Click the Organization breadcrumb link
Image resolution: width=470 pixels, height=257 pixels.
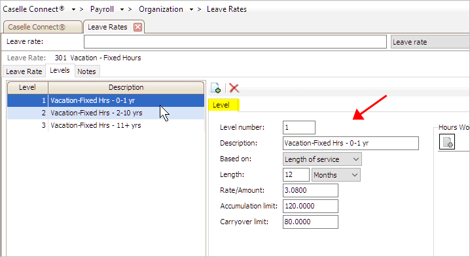point(161,9)
